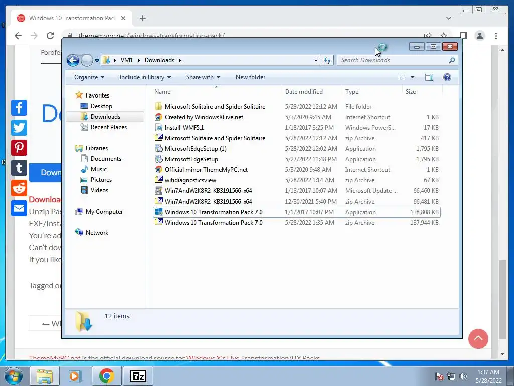
Task: Select Install-WMF5.1 PowerShell script icon
Action: pyautogui.click(x=158, y=127)
